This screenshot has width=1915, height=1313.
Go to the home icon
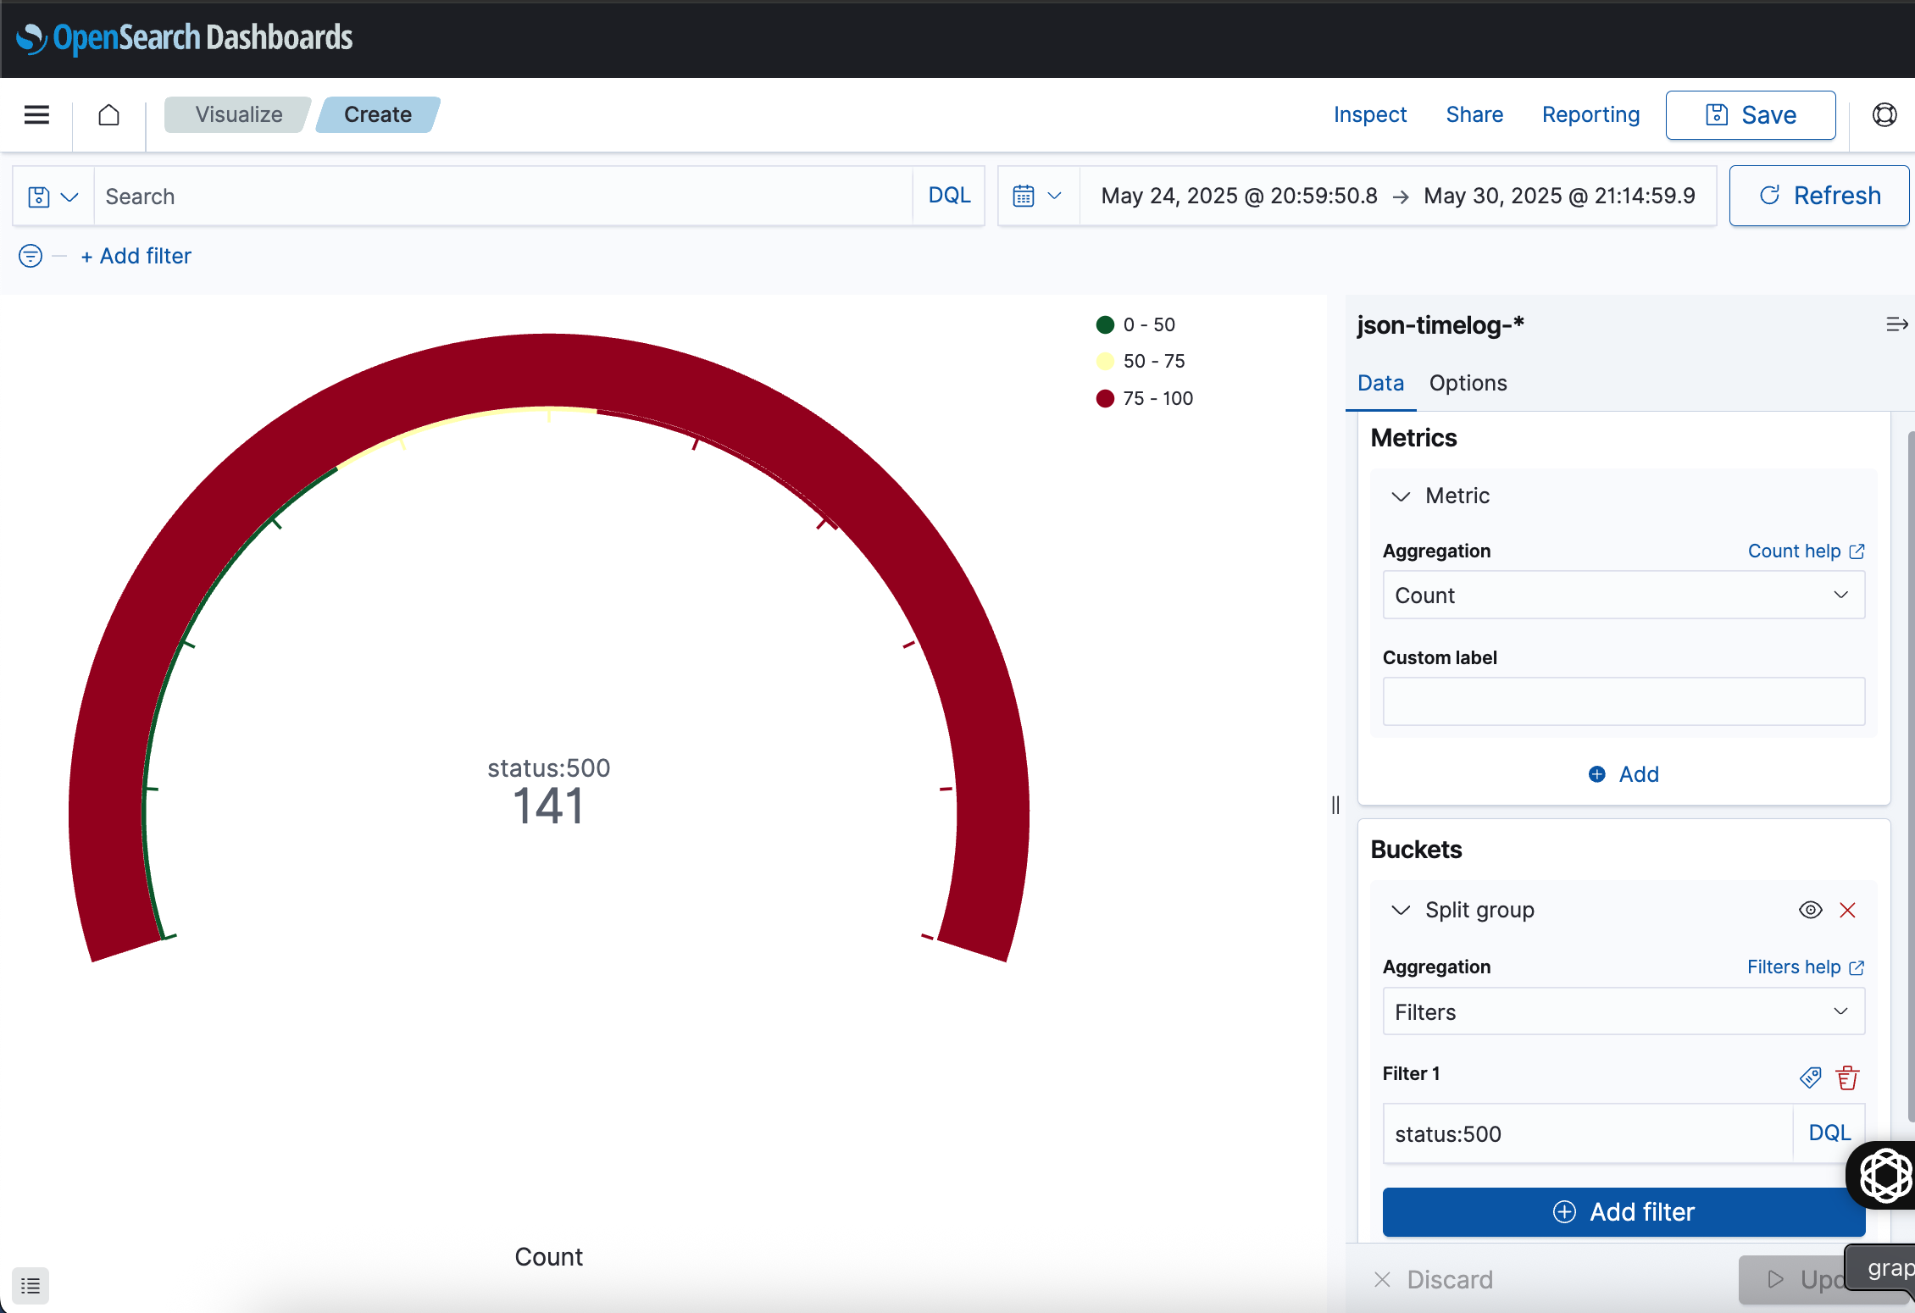tap(108, 114)
